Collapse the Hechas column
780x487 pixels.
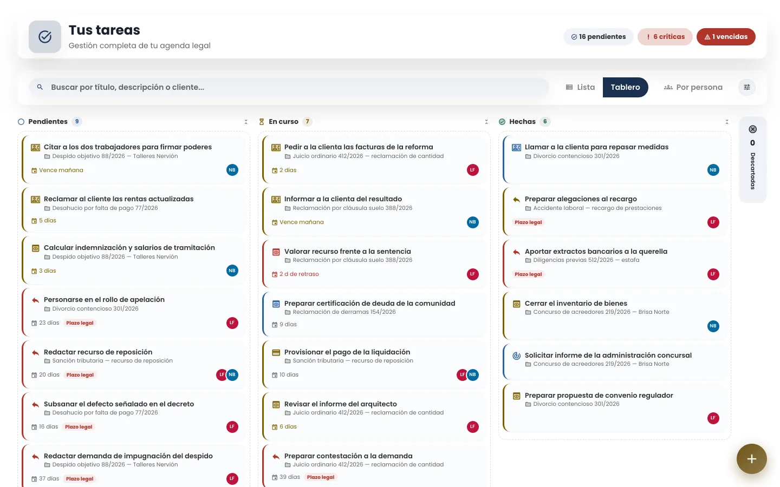[727, 122]
